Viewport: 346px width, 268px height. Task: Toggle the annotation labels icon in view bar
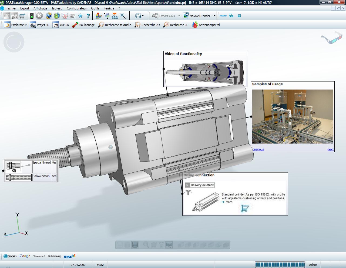[x=169, y=245]
